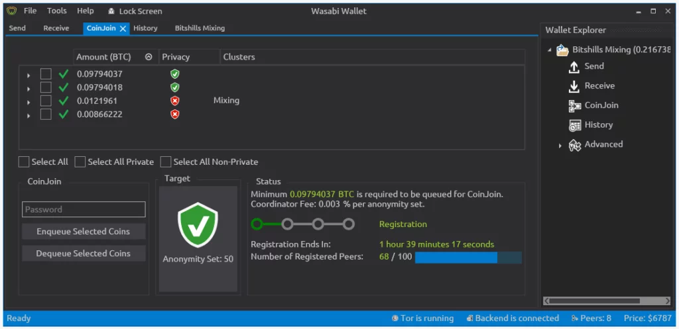Viewport: 679px width, 329px height.
Task: Check the box for the 0.09794018 coin
Action: (46, 87)
